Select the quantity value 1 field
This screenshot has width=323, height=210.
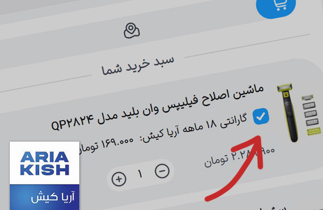140,174
